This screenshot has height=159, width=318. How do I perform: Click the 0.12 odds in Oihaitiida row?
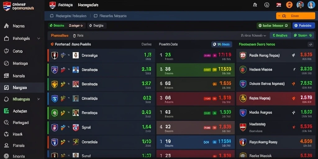click(147, 98)
